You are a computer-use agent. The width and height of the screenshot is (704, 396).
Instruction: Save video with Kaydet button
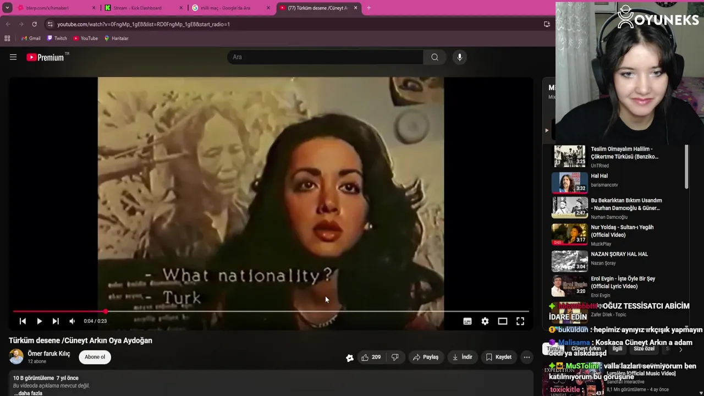[x=499, y=357]
